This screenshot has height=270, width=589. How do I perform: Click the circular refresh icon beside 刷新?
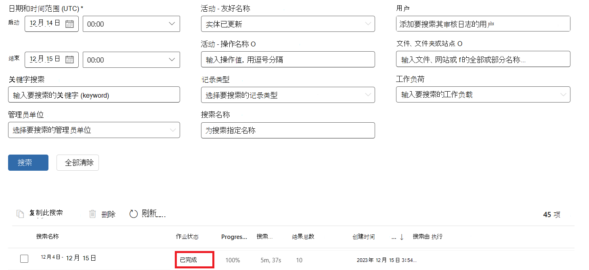pyautogui.click(x=134, y=214)
